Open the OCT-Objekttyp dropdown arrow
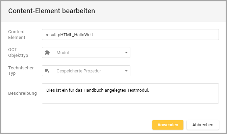The image size is (227, 134). pos(126,53)
